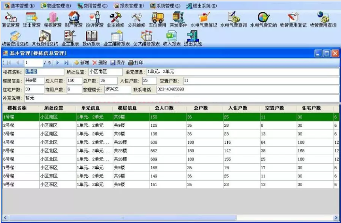Click 保存 save button

tap(118, 63)
